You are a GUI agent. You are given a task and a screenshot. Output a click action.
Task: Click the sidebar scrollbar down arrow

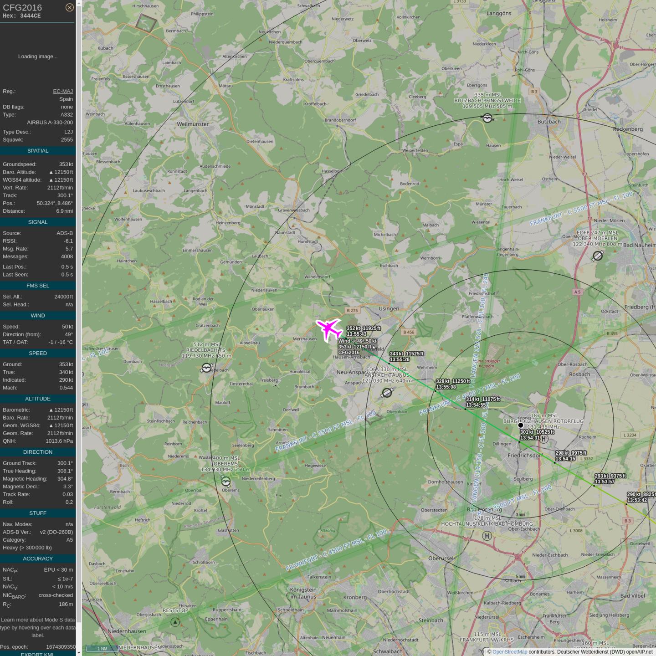(x=79, y=652)
